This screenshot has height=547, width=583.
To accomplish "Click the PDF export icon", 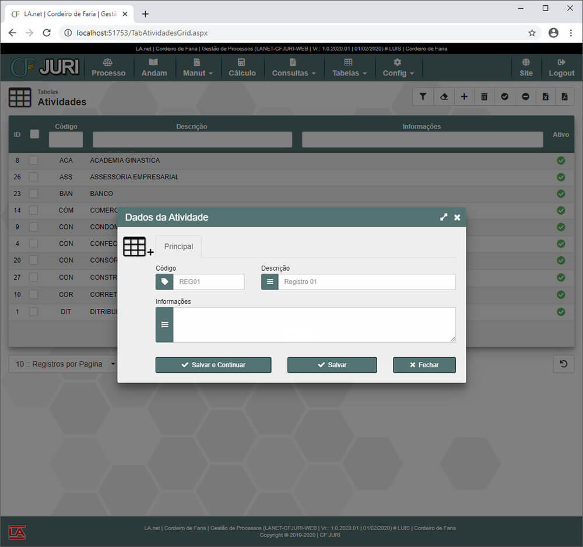I will coord(564,97).
